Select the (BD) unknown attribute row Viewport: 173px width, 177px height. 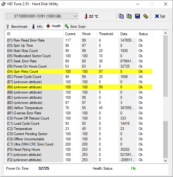[79, 103]
